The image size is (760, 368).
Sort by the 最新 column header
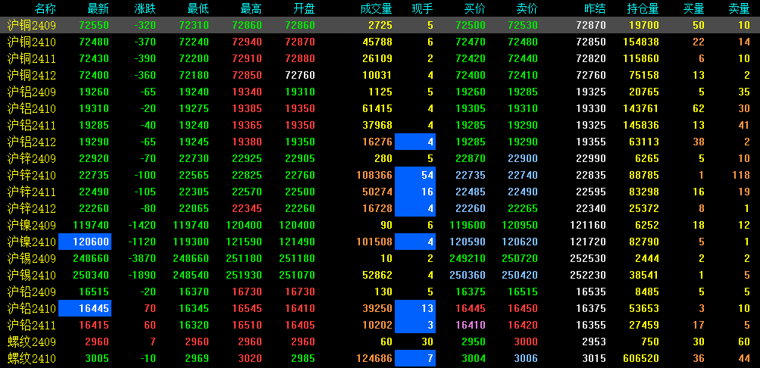pyautogui.click(x=99, y=8)
